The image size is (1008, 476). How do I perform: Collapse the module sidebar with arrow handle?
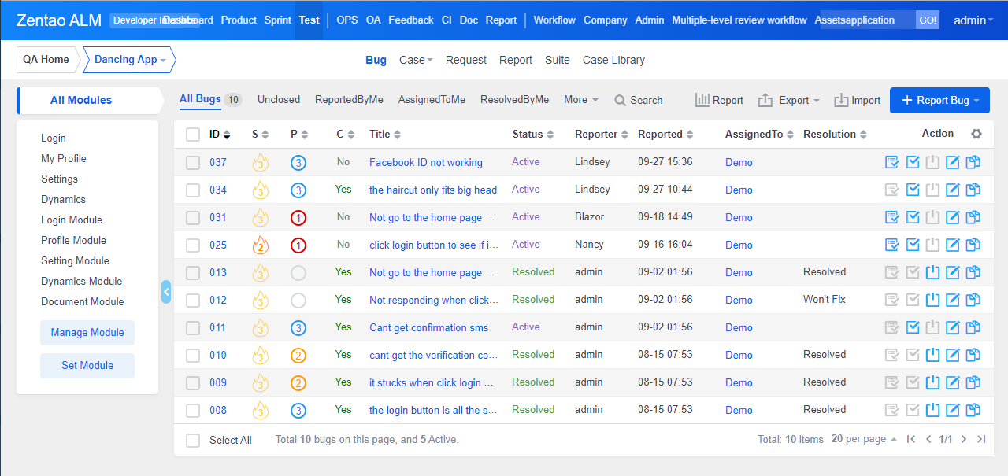coord(166,292)
